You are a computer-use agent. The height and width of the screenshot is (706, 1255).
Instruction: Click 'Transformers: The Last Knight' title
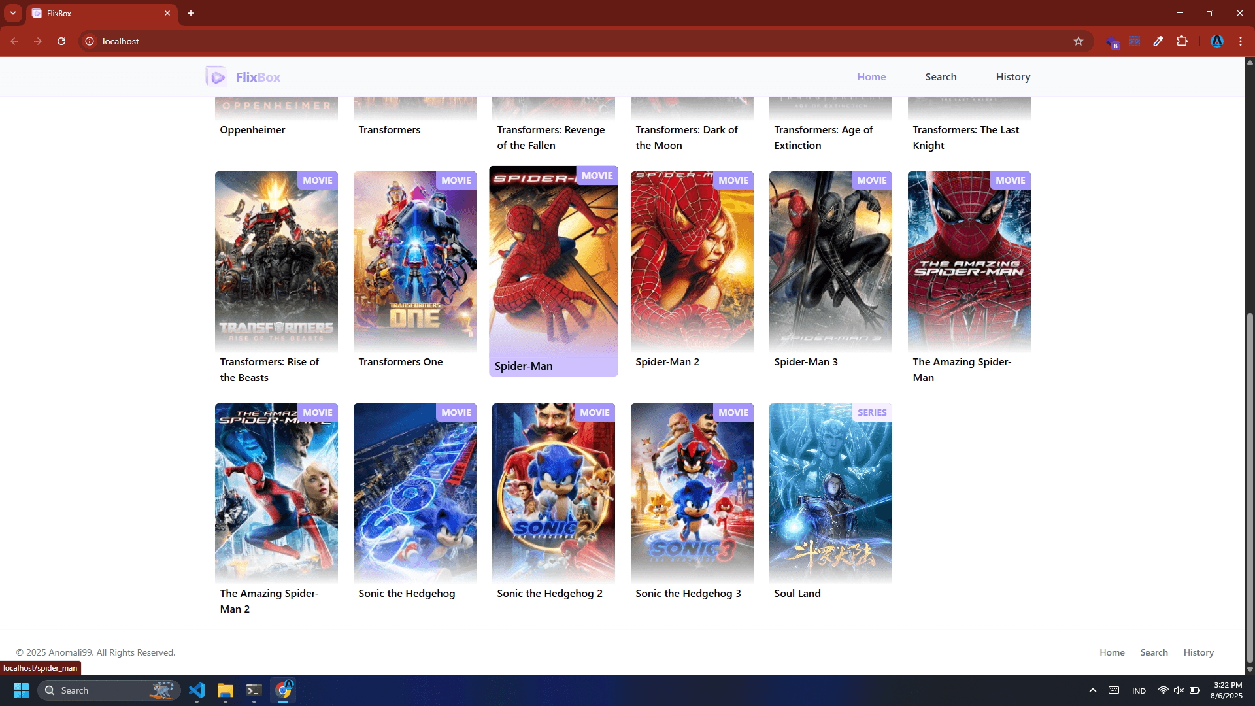[965, 137]
